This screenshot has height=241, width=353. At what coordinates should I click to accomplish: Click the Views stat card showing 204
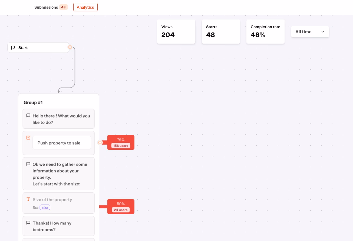(x=176, y=31)
